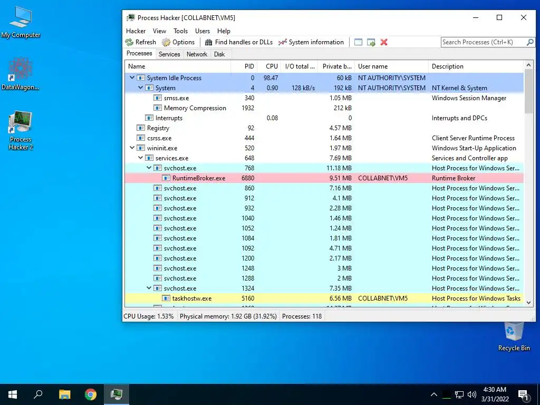Click the find window icon in toolbar
The image size is (540, 405).
[x=358, y=42]
